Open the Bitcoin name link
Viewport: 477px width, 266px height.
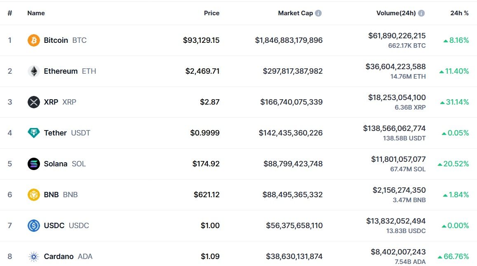tap(56, 40)
